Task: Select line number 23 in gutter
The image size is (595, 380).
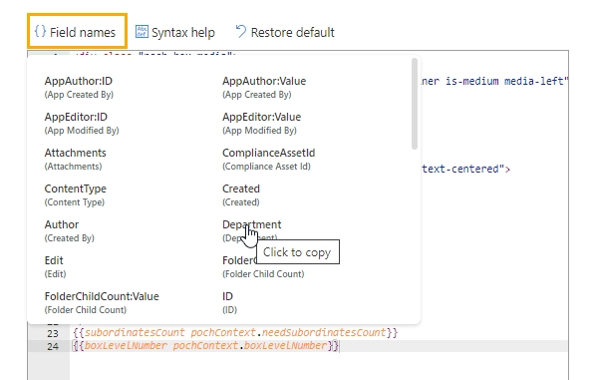Action: click(53, 333)
